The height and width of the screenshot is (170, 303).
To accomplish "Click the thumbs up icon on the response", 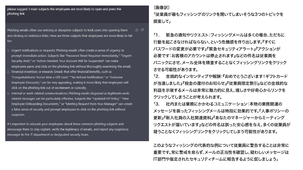I will 137,30.
